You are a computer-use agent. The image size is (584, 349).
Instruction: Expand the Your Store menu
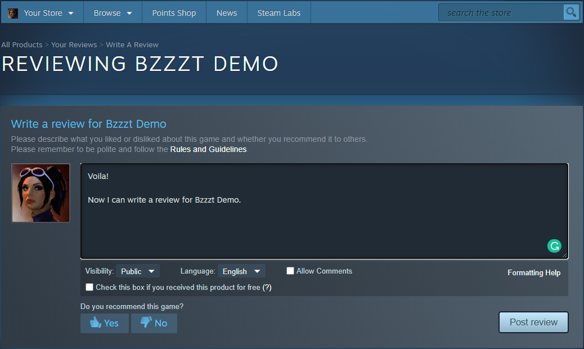[x=48, y=13]
